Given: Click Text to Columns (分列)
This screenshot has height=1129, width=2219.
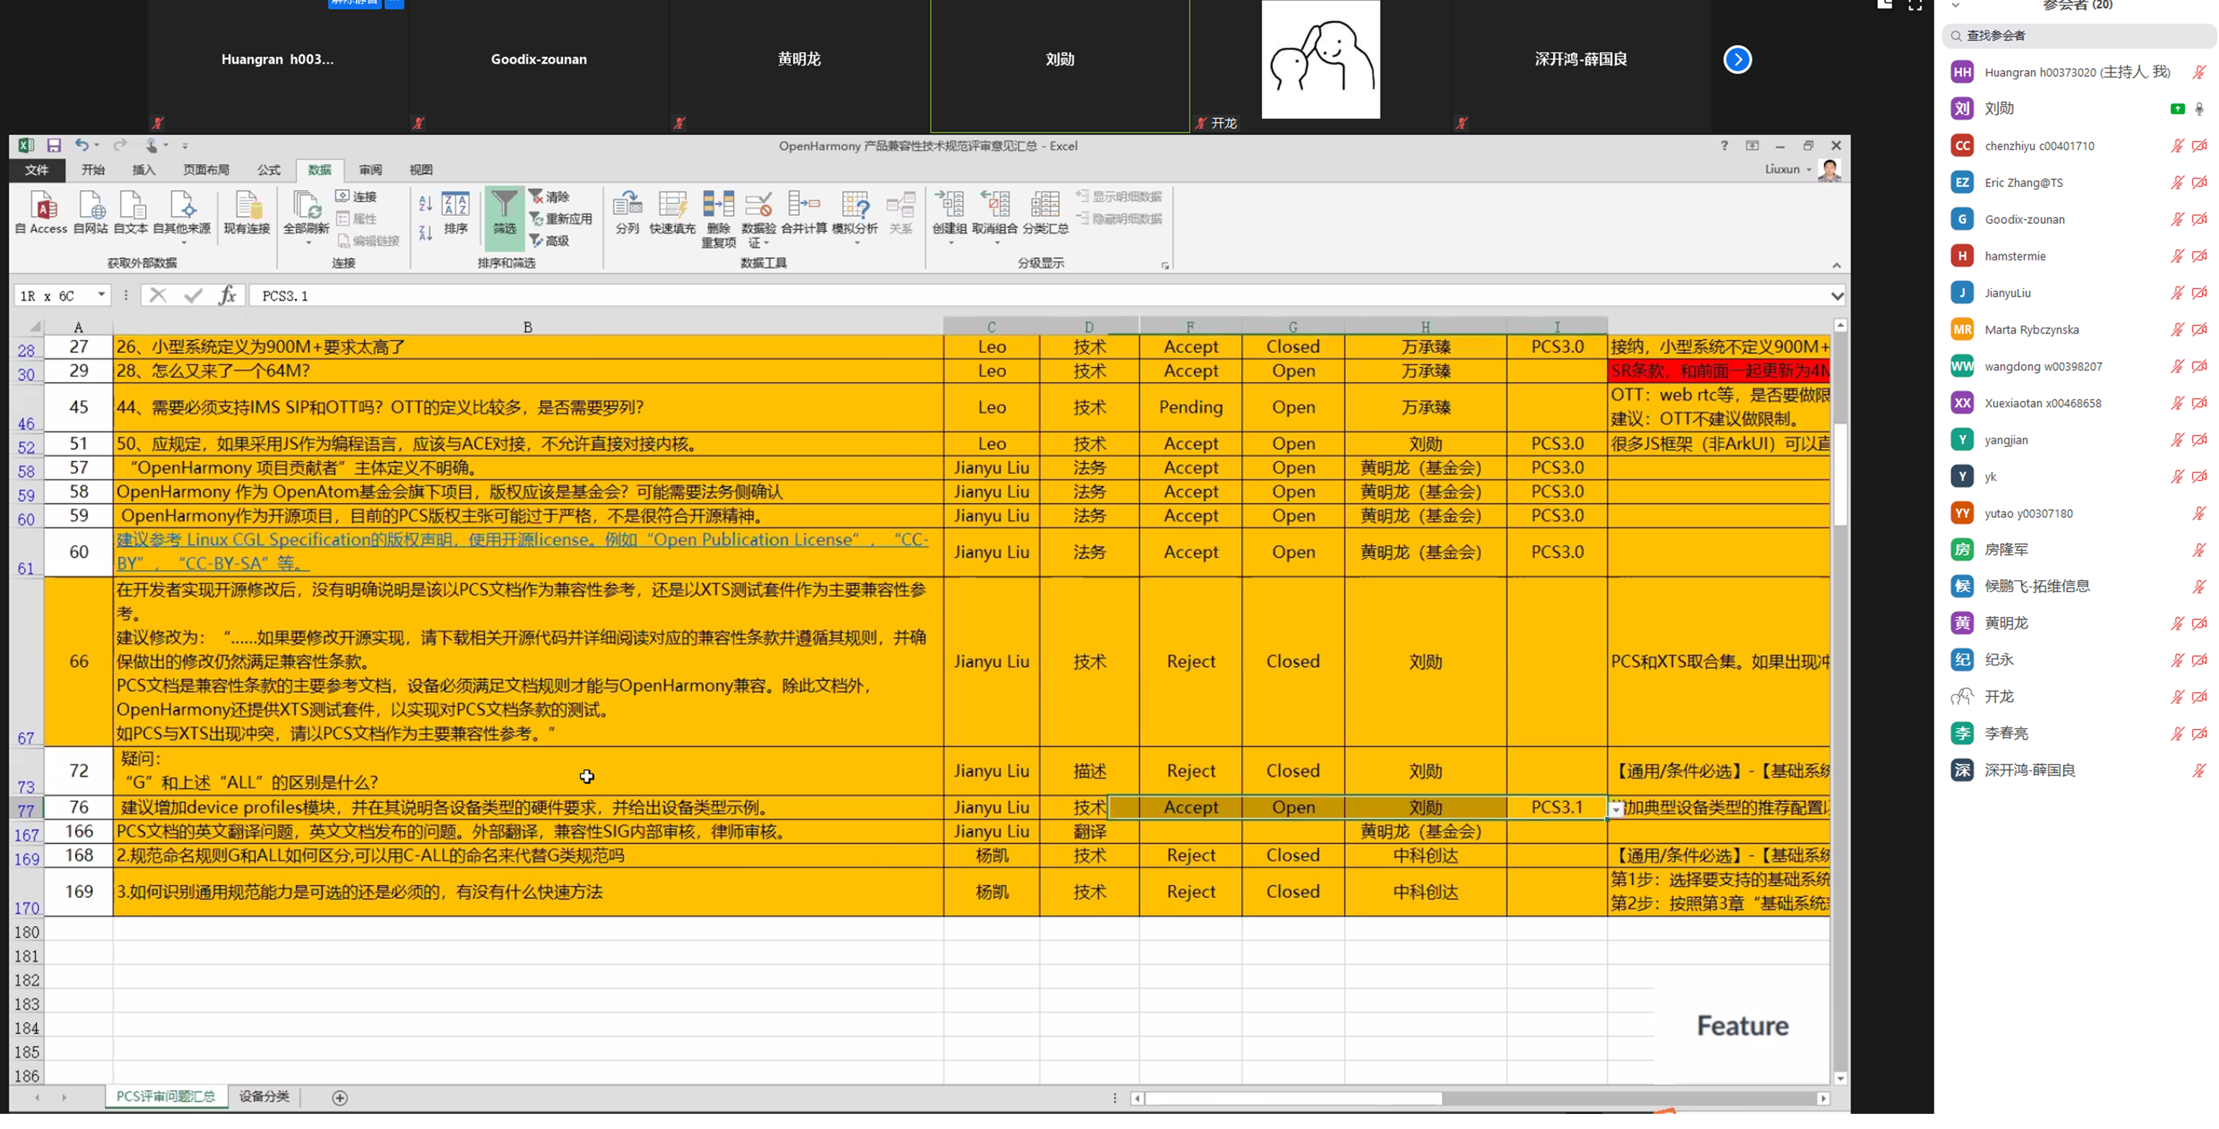Looking at the screenshot, I should click(x=627, y=214).
